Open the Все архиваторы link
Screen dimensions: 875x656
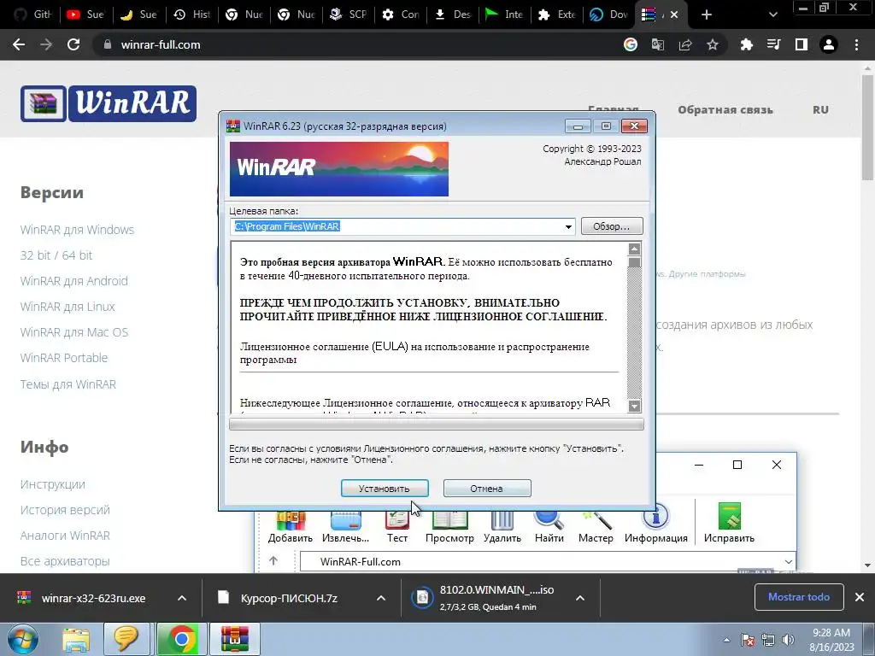(65, 561)
